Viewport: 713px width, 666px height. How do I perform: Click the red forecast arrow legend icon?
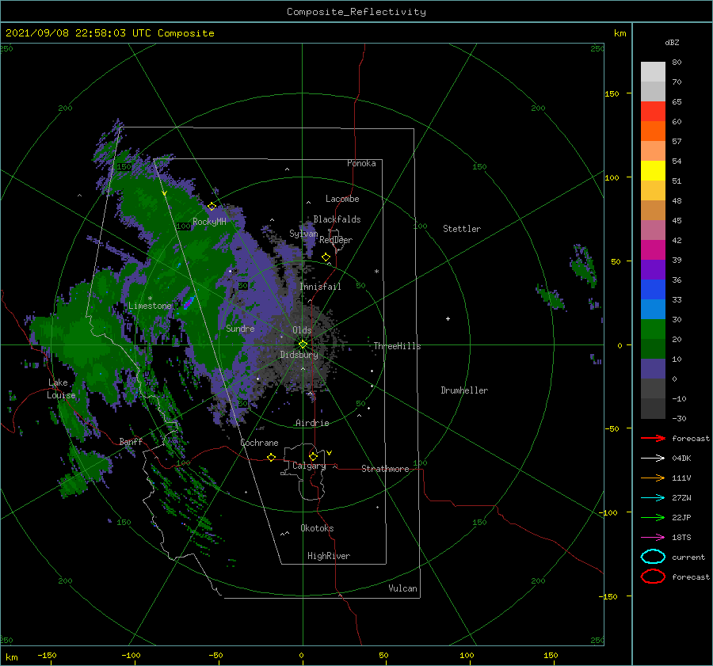click(x=653, y=438)
